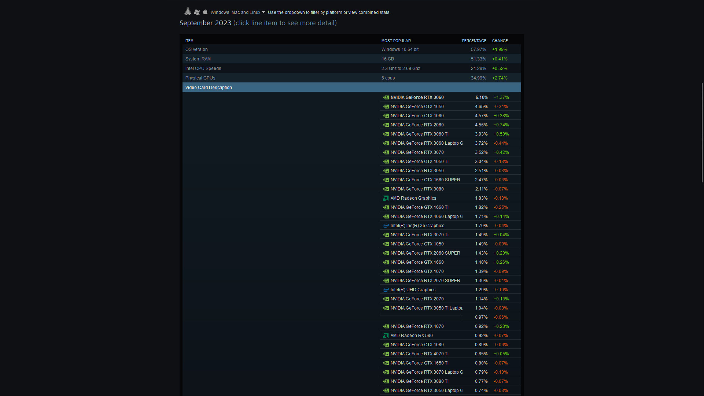Click the unnamed 0.97% row percentage
The image size is (704, 396).
tap(481, 317)
